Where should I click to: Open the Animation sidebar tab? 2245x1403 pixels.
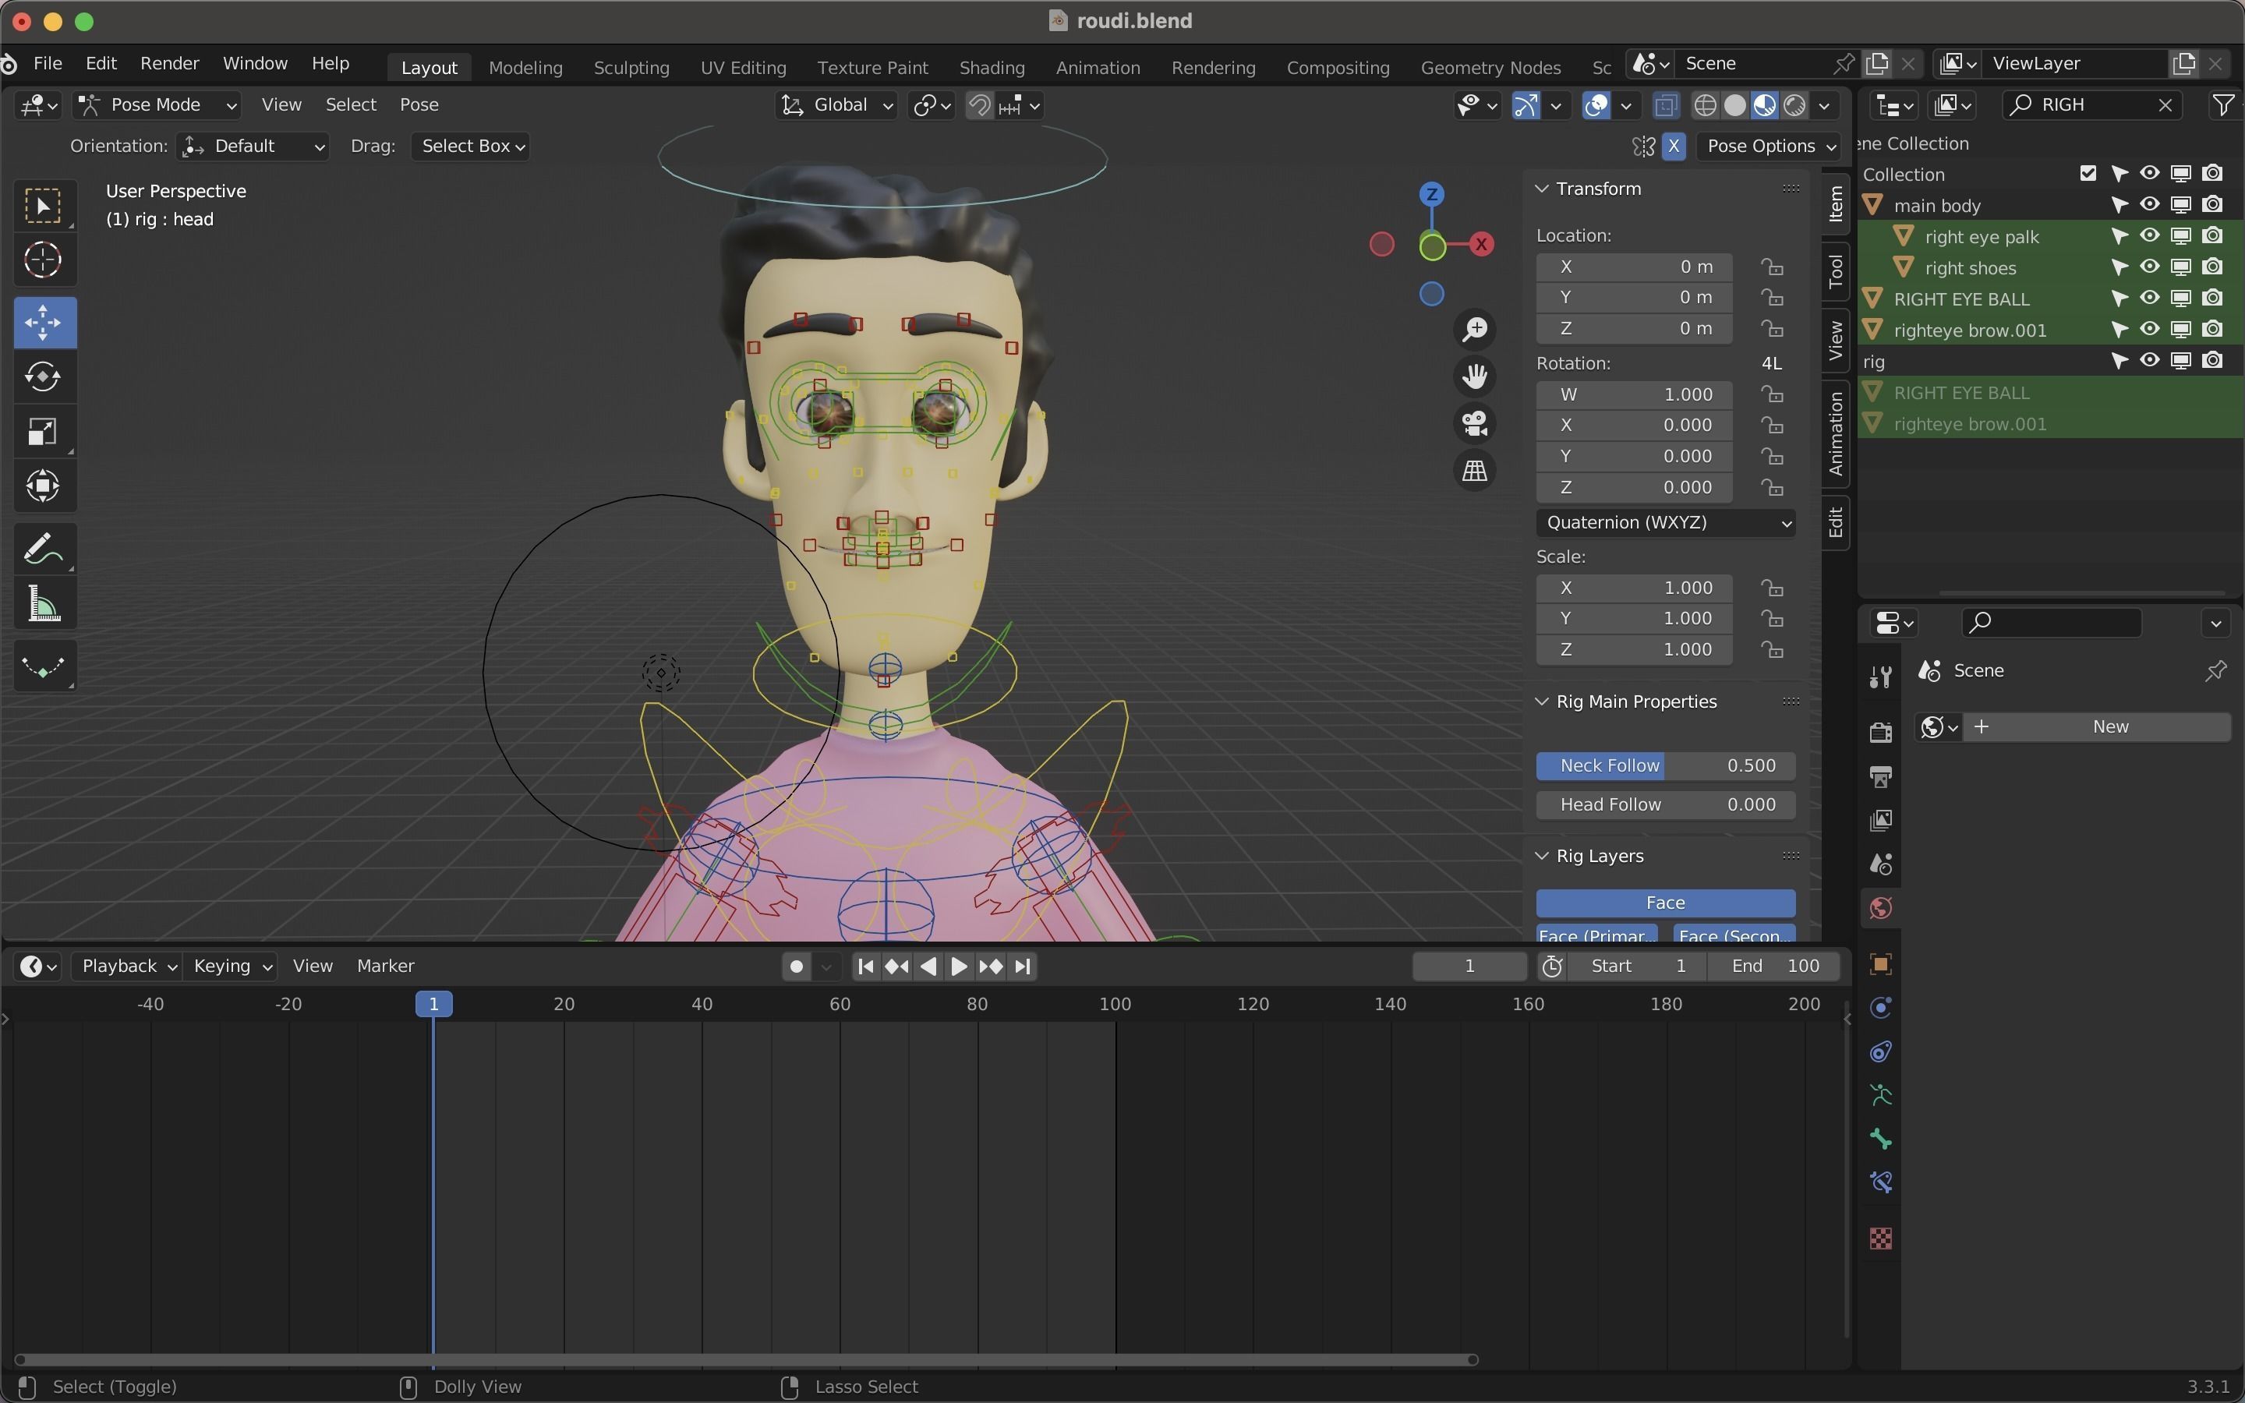point(1835,433)
